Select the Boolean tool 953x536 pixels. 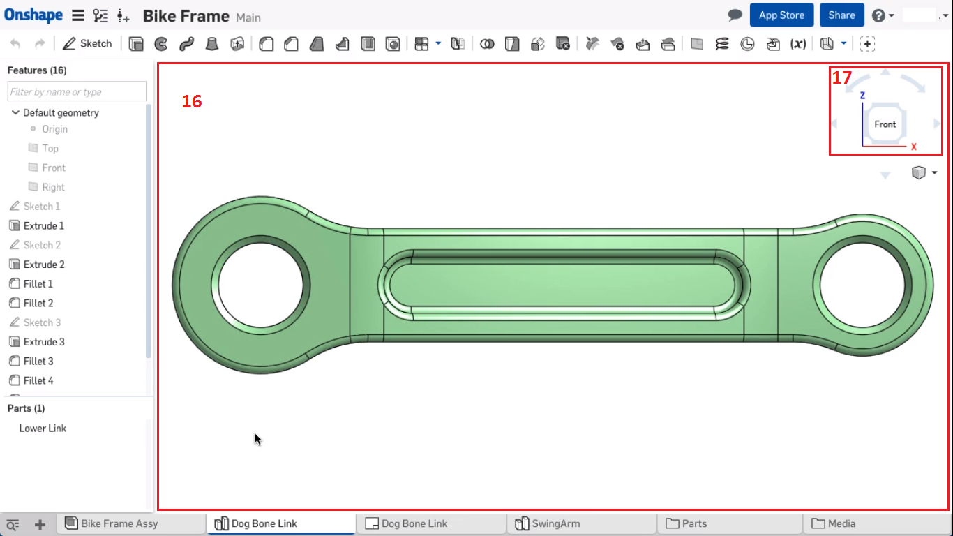(487, 44)
